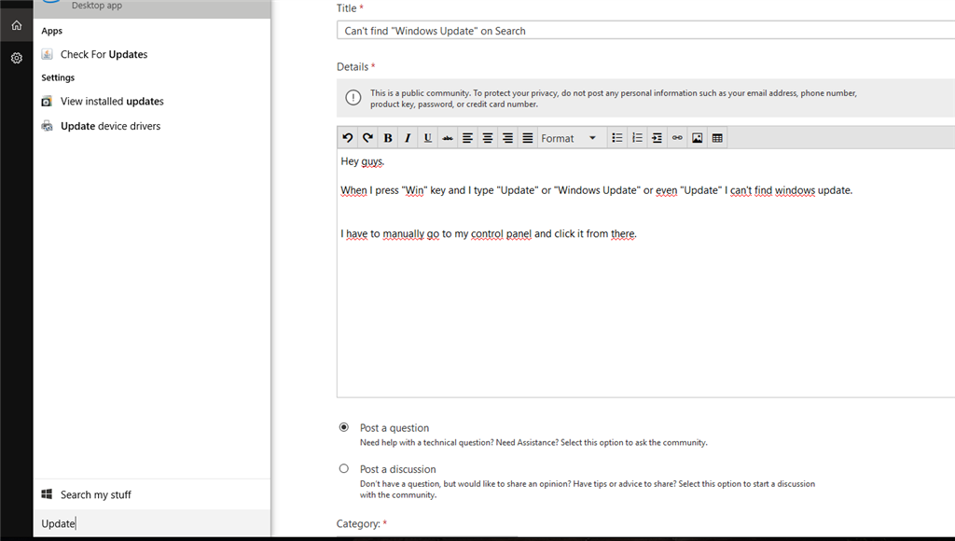Apply strikethrough formatting
The height and width of the screenshot is (541, 955).
[448, 138]
